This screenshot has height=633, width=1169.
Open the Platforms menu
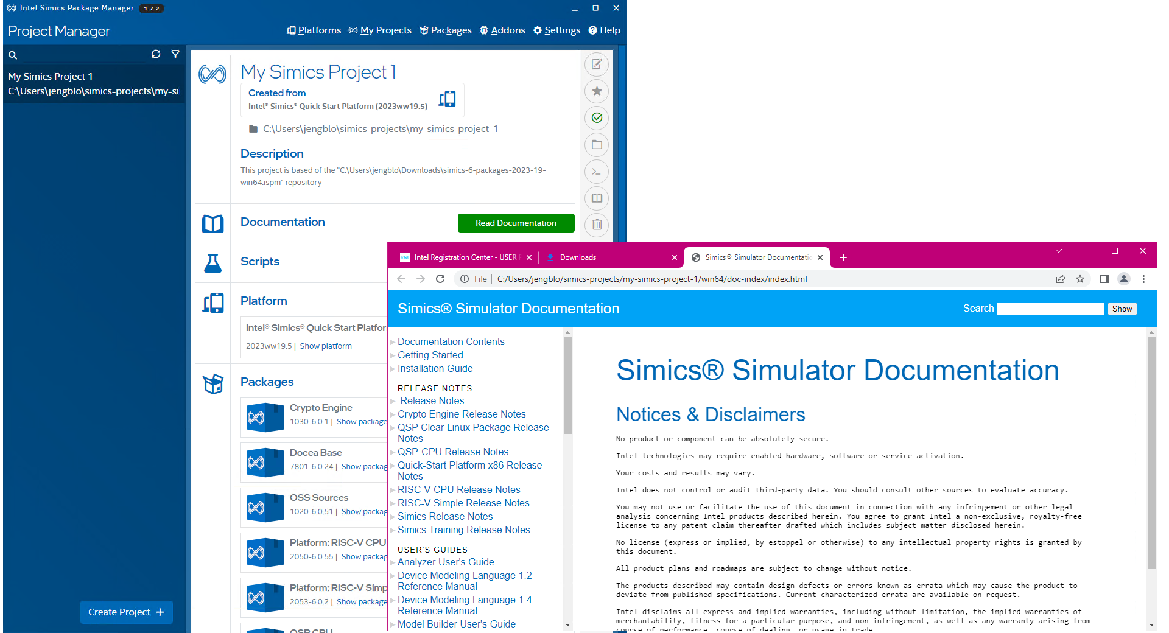[314, 30]
